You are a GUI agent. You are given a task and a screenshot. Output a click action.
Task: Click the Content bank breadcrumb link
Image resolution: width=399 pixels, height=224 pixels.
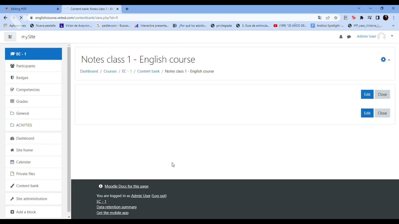coord(148,71)
